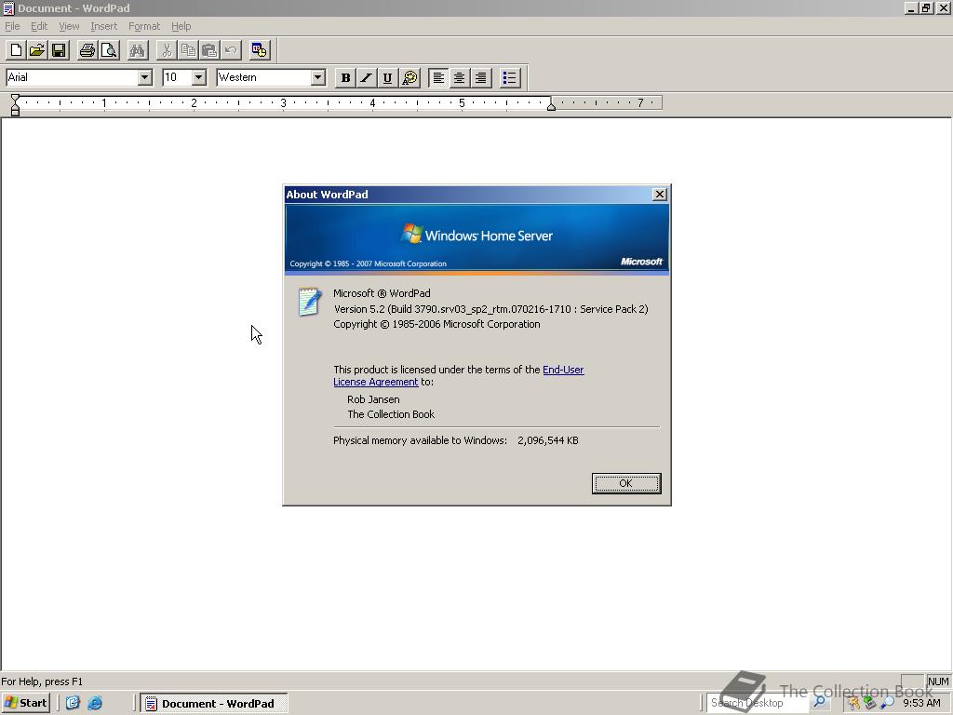Open the Edit menu

coord(39,26)
